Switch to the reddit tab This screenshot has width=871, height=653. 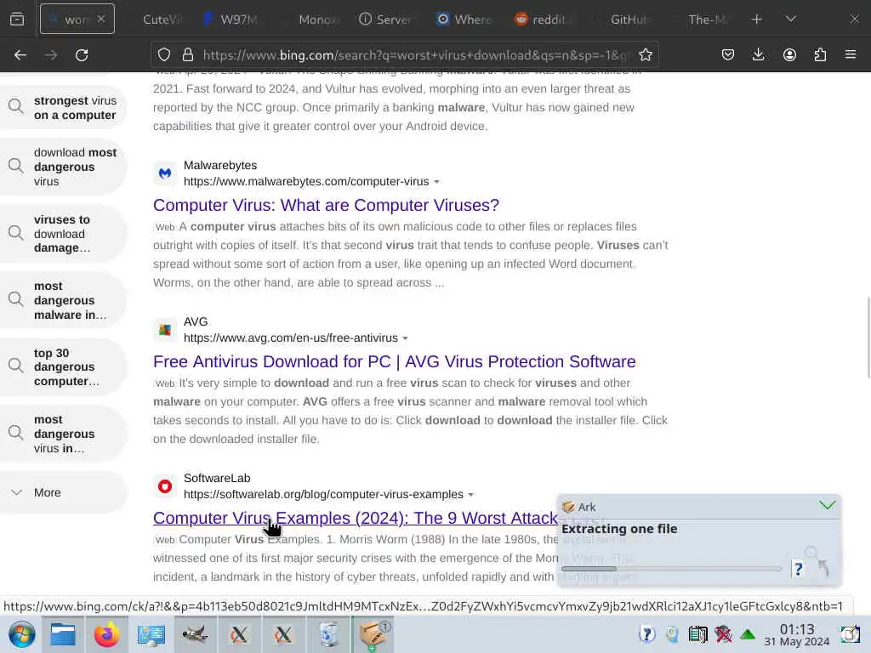[x=542, y=20]
